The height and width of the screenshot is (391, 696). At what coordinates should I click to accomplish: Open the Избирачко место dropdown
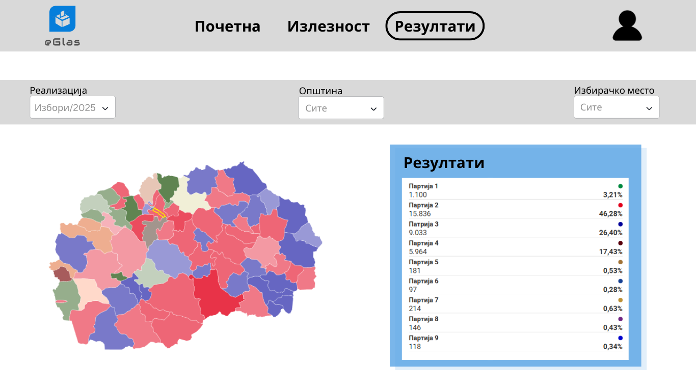click(617, 107)
